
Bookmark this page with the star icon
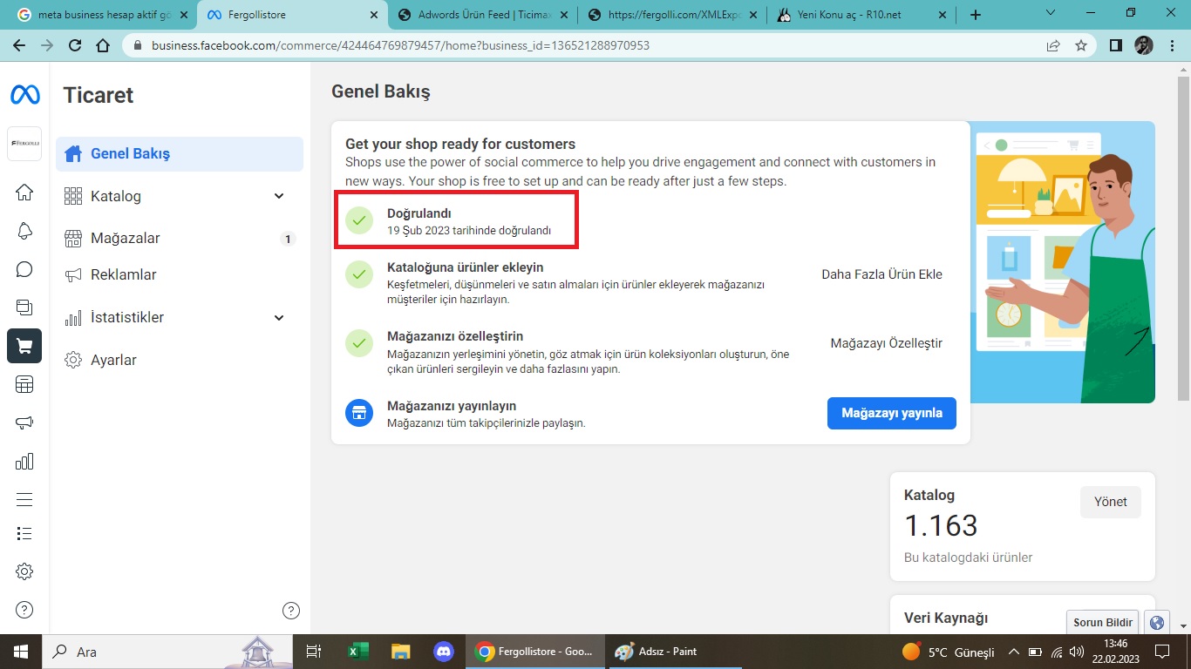[x=1081, y=45]
